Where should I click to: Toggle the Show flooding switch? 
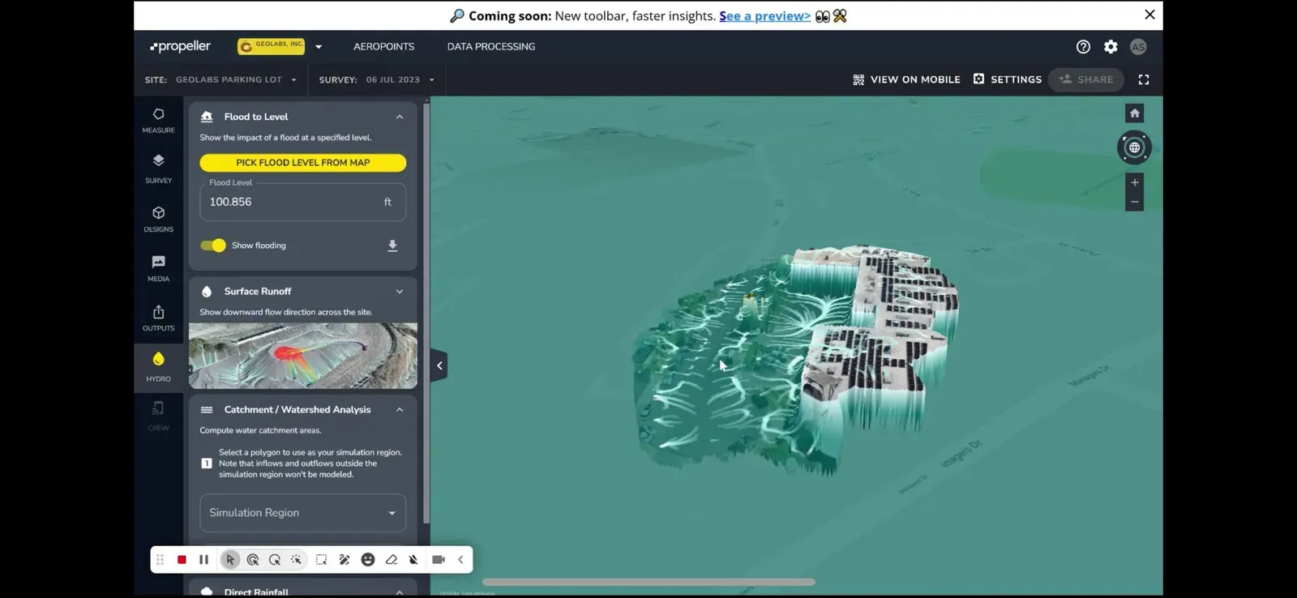click(213, 246)
